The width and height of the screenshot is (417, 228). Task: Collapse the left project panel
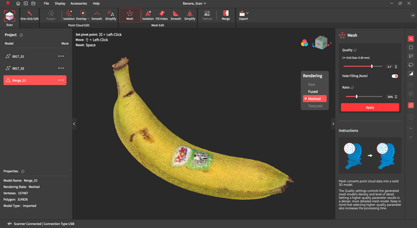(74, 124)
